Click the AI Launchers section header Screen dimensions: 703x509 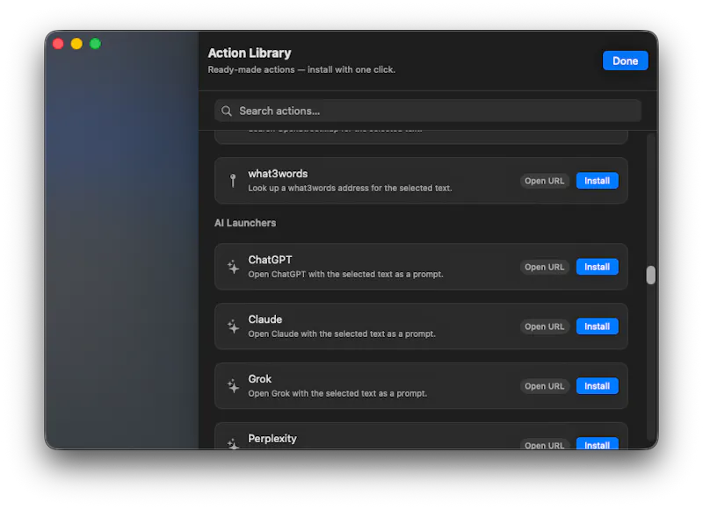click(x=245, y=223)
